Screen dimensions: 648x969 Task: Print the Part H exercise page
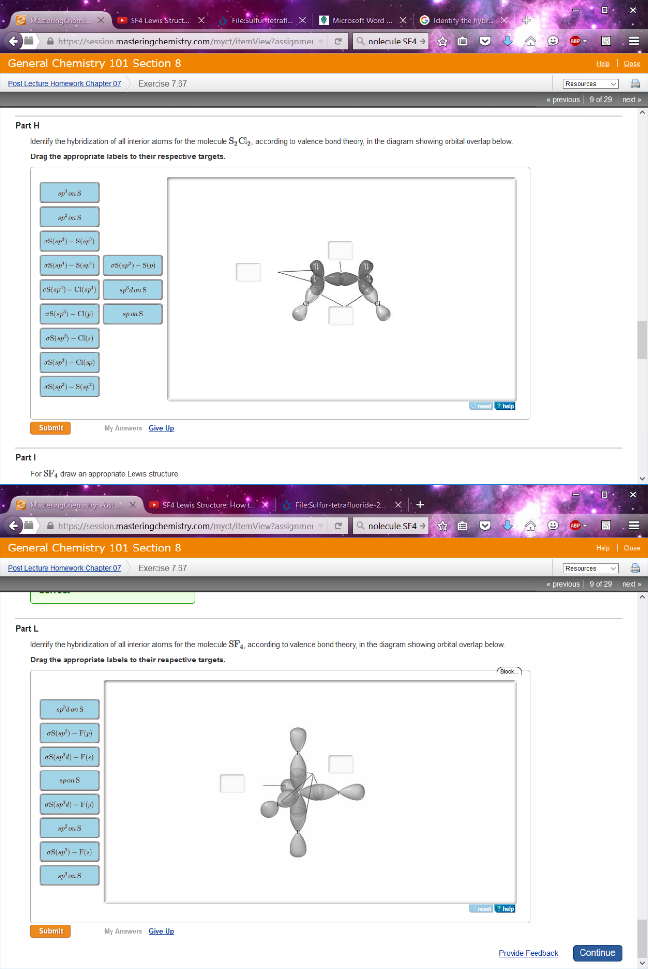[635, 84]
